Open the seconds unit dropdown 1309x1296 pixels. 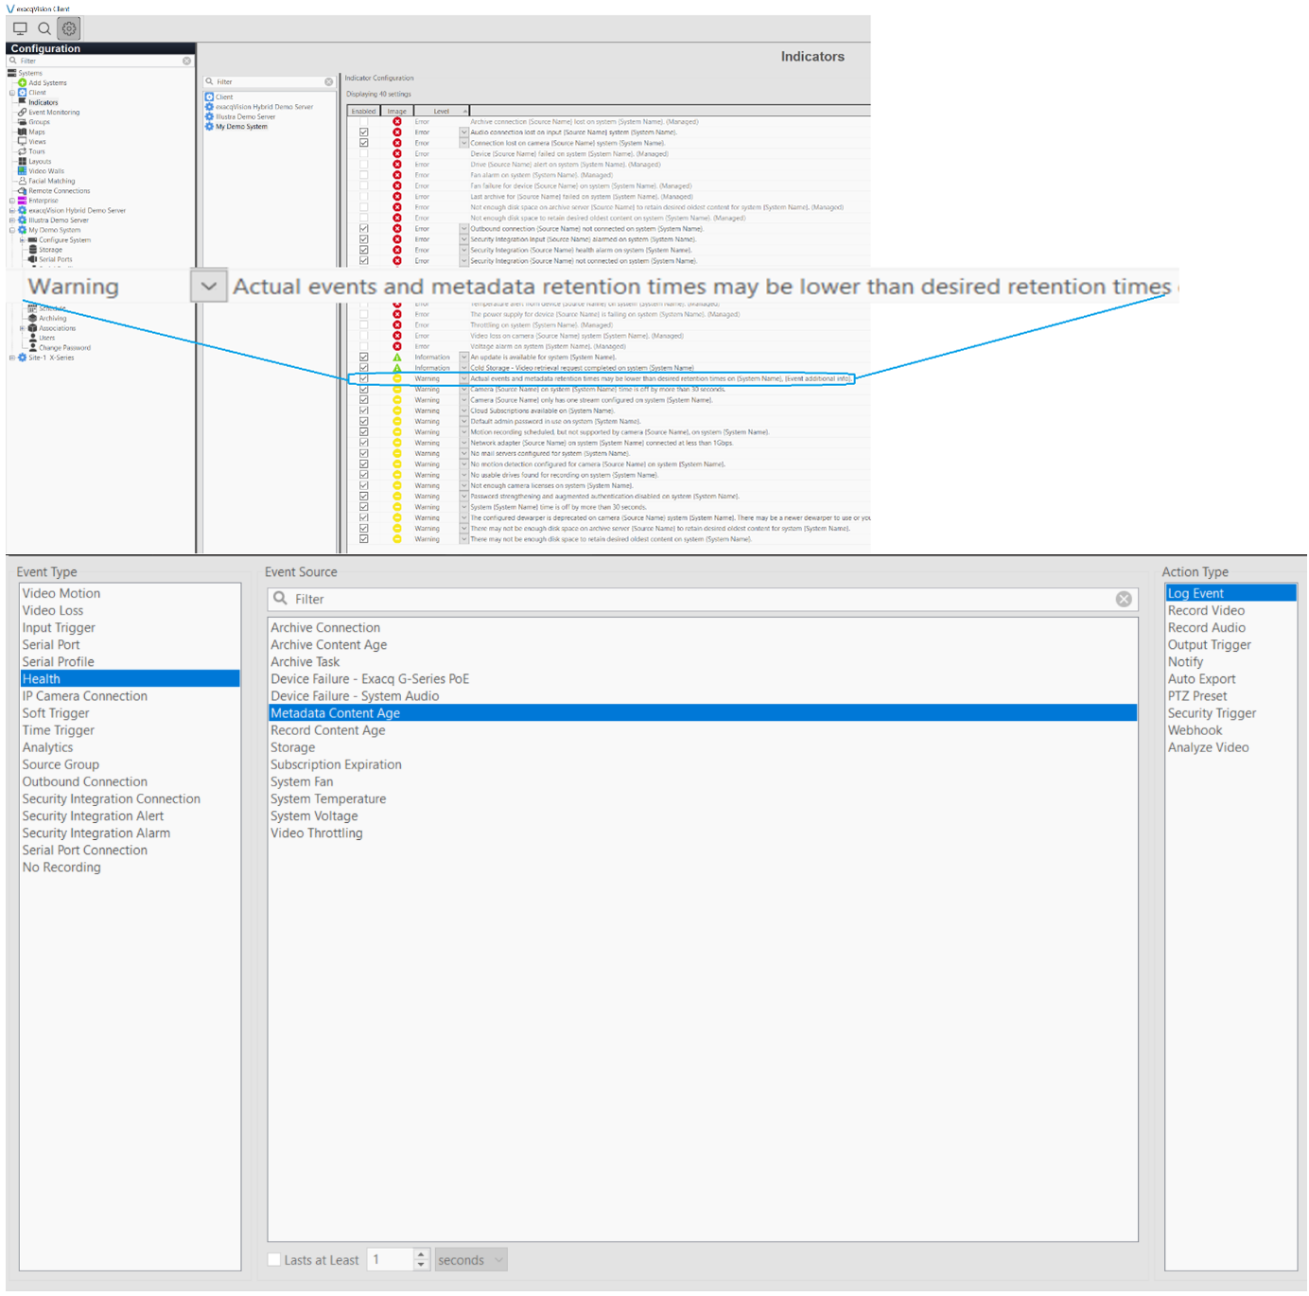click(470, 1260)
